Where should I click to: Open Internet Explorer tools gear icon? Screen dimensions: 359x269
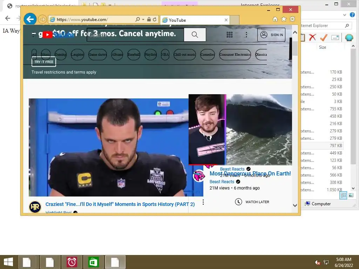[x=292, y=19]
